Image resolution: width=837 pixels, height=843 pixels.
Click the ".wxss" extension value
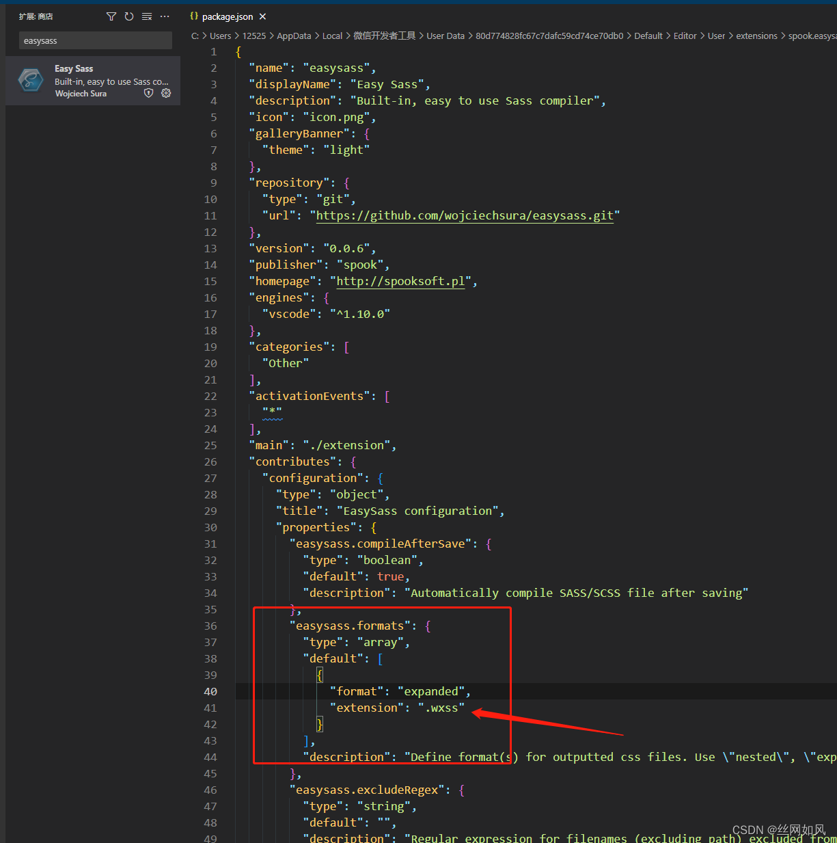coord(441,708)
